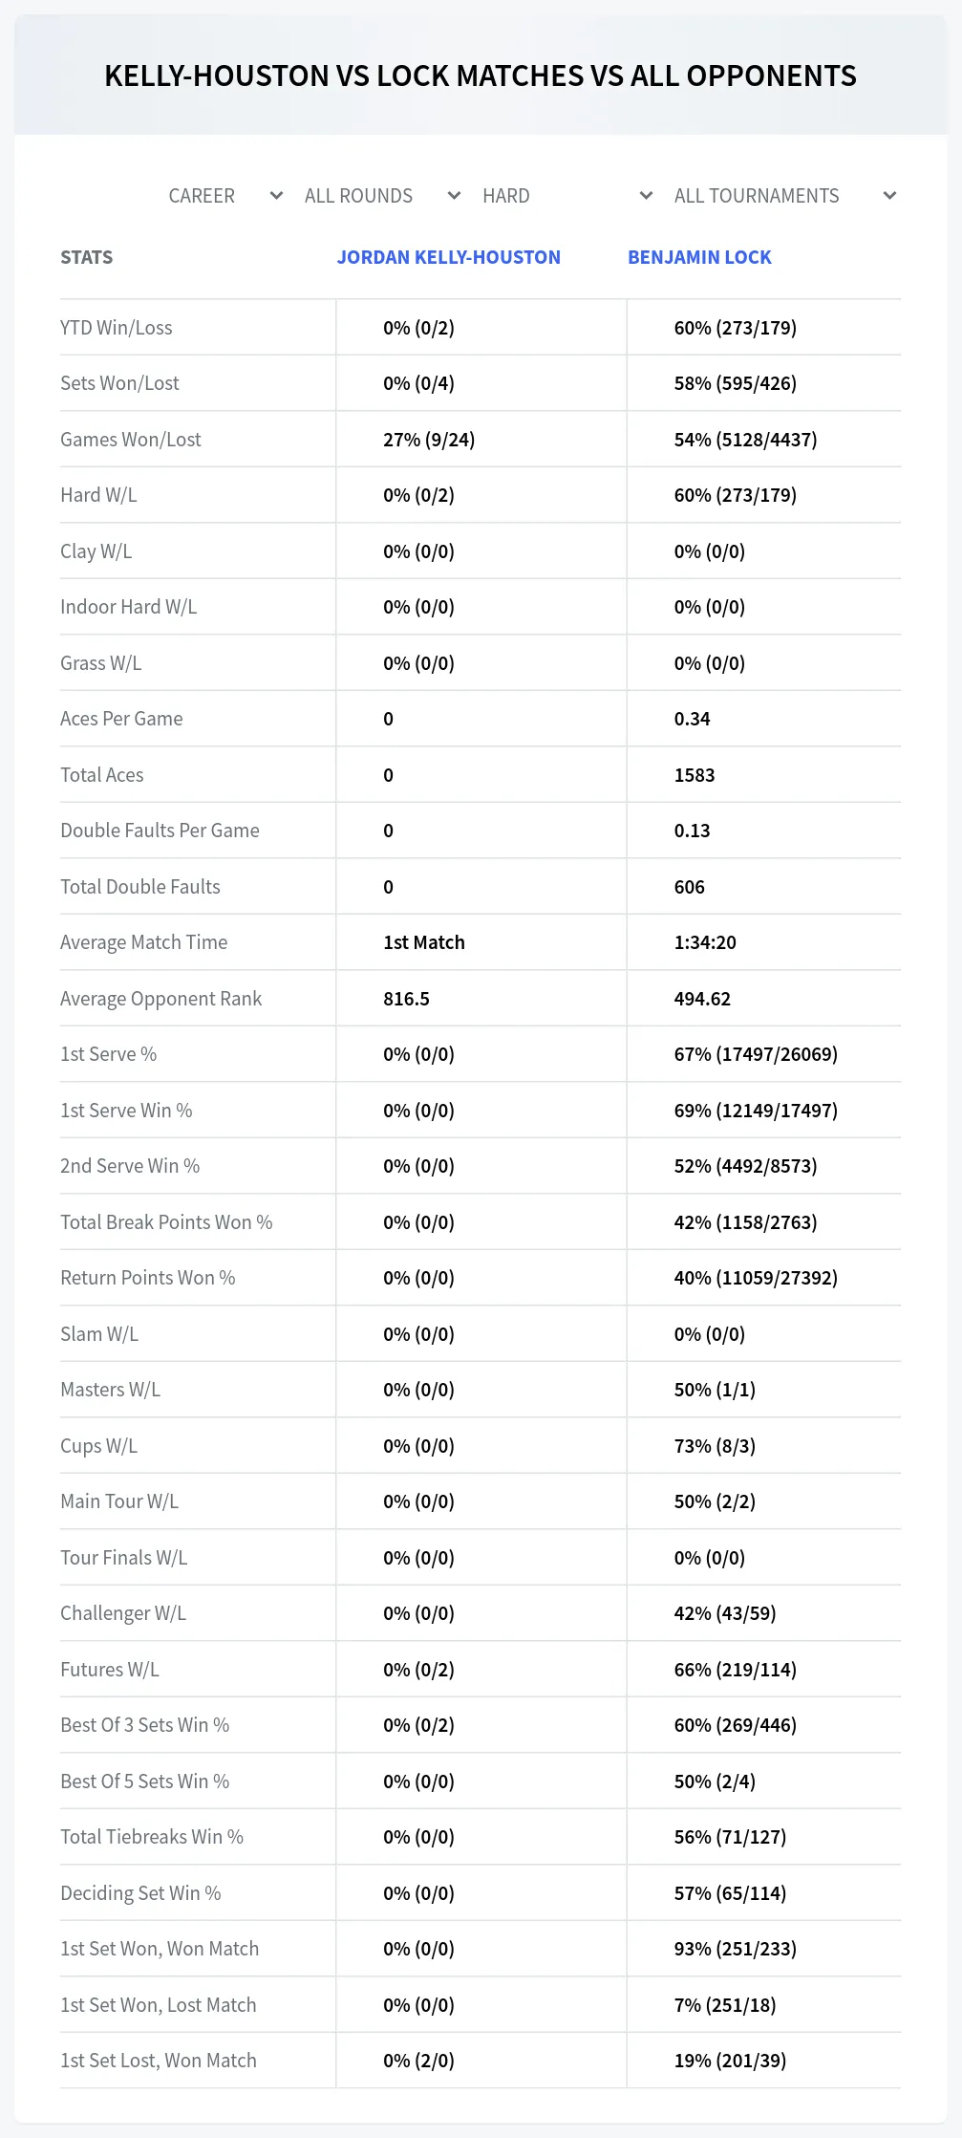Click Lock's Average Match Time value
The width and height of the screenshot is (962, 2138).
click(x=705, y=942)
